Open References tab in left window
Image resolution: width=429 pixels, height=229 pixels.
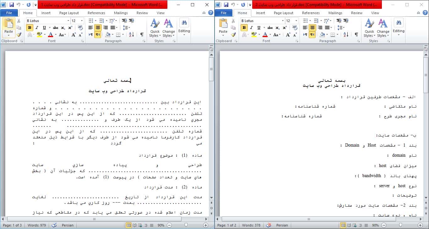point(96,13)
